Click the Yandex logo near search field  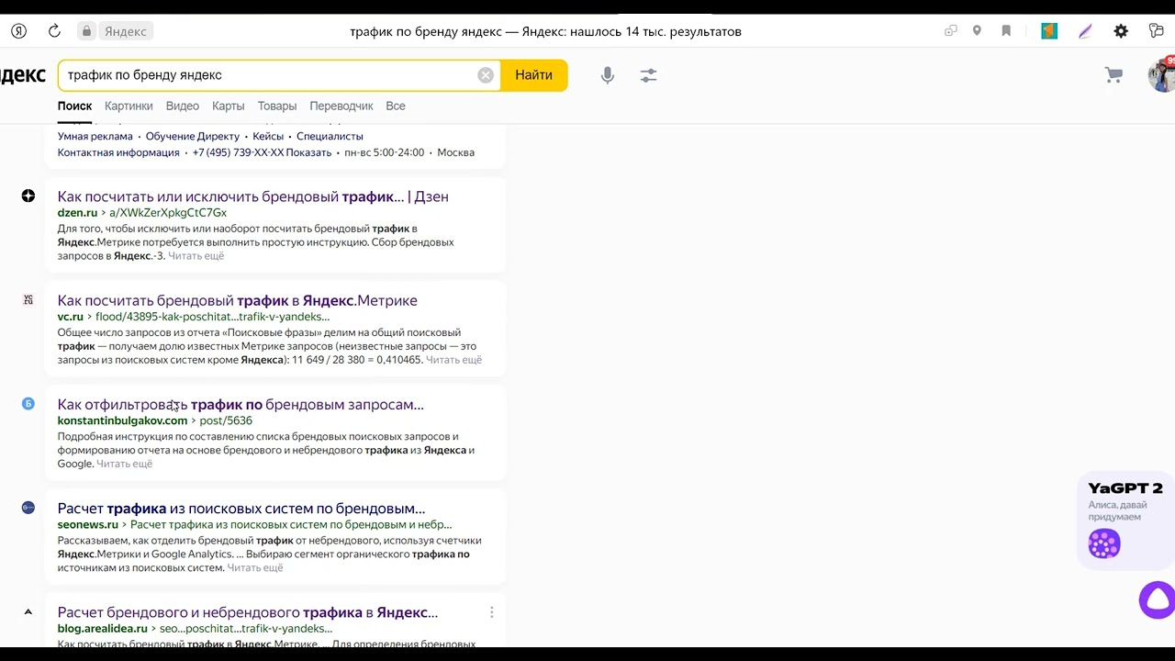pyautogui.click(x=22, y=75)
